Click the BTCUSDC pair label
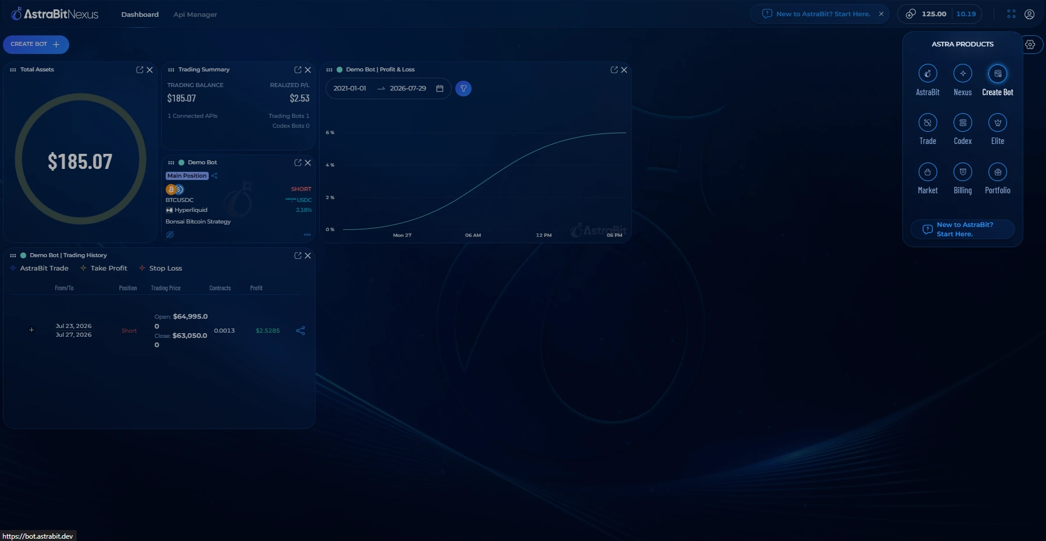1046x541 pixels. (x=180, y=200)
